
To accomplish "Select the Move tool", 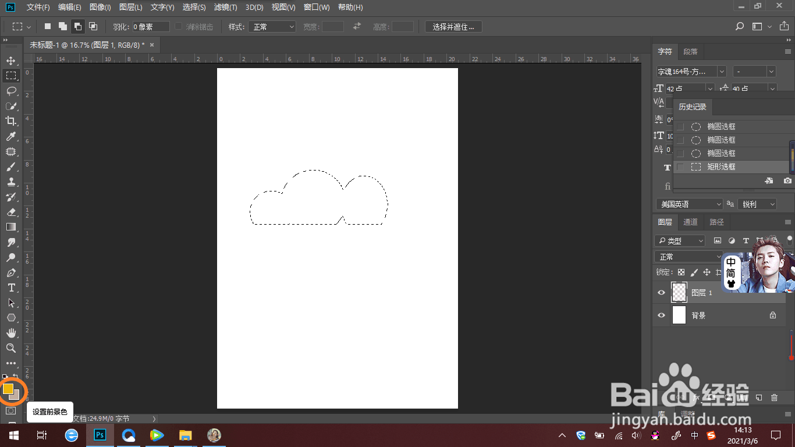I will pos(11,61).
